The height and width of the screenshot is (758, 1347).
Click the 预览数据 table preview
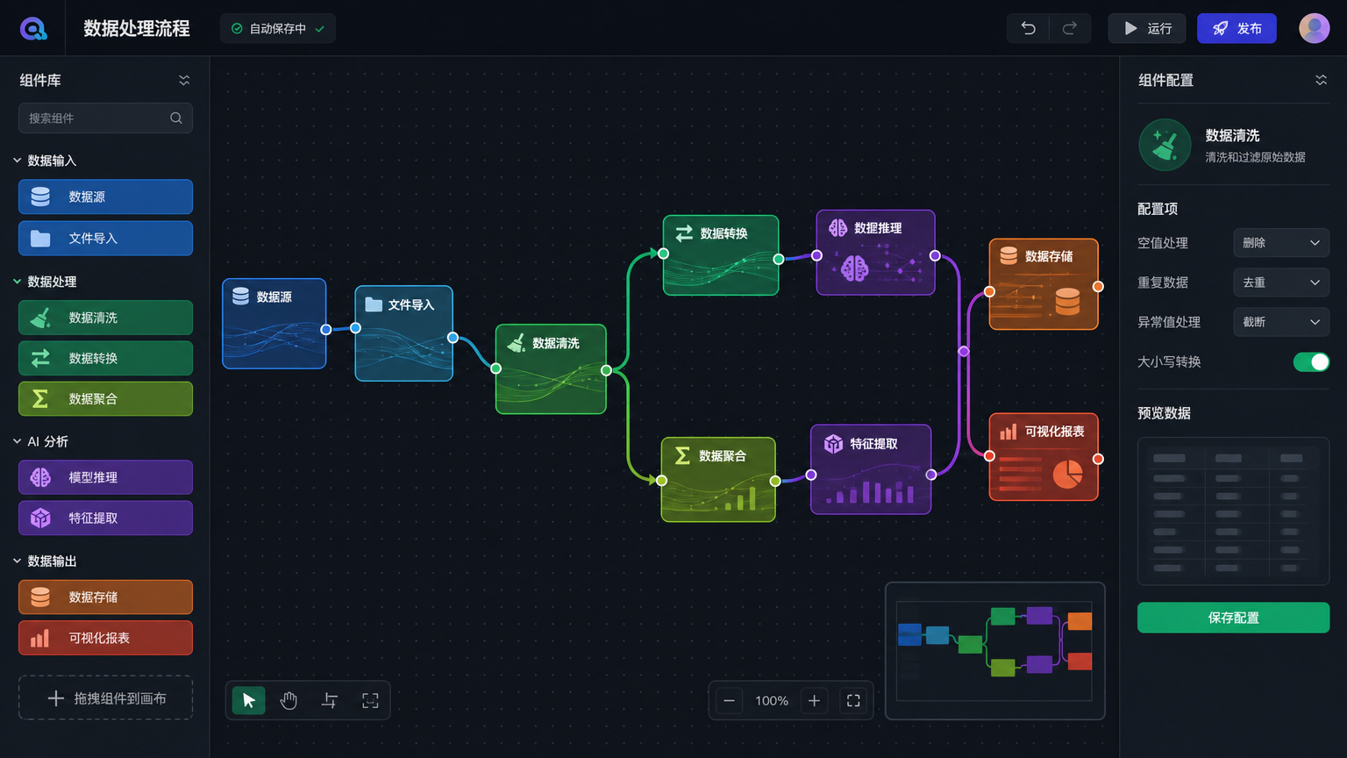point(1233,511)
